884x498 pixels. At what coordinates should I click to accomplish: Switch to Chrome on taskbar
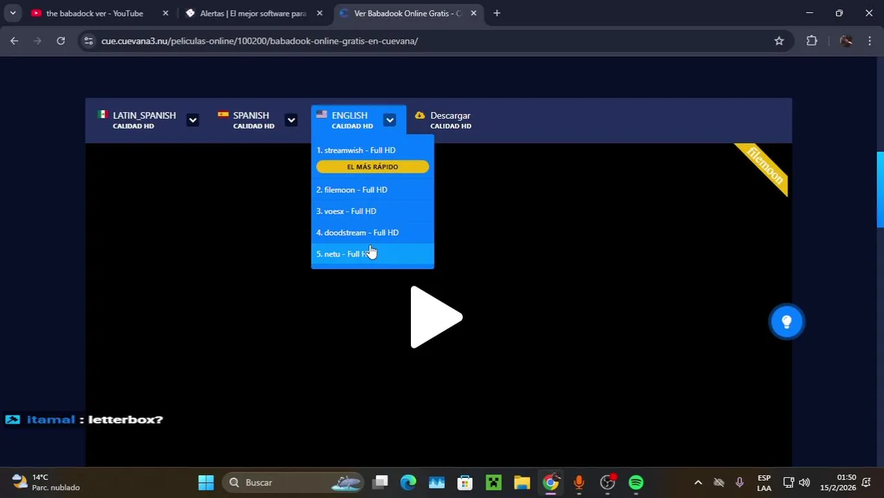[x=551, y=482]
